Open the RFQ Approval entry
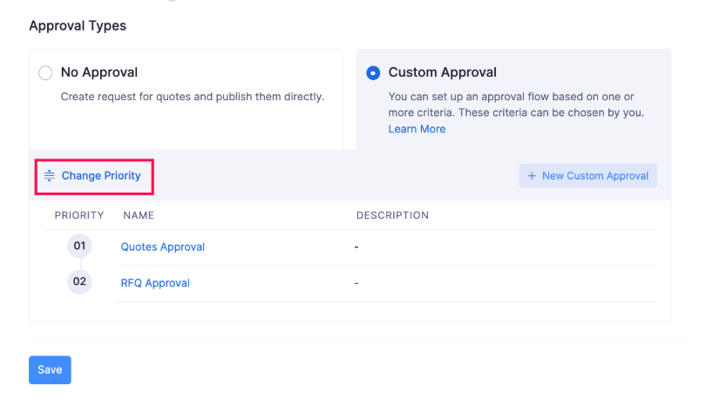This screenshot has width=713, height=413. point(155,282)
